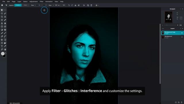
Task: Go to Home via house icon
Action: [x=2, y=5]
